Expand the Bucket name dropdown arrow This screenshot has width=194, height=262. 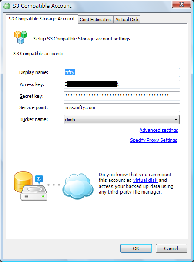(x=176, y=120)
